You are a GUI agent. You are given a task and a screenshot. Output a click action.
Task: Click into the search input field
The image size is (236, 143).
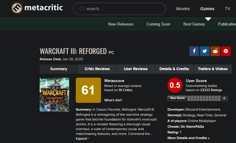coord(123,9)
